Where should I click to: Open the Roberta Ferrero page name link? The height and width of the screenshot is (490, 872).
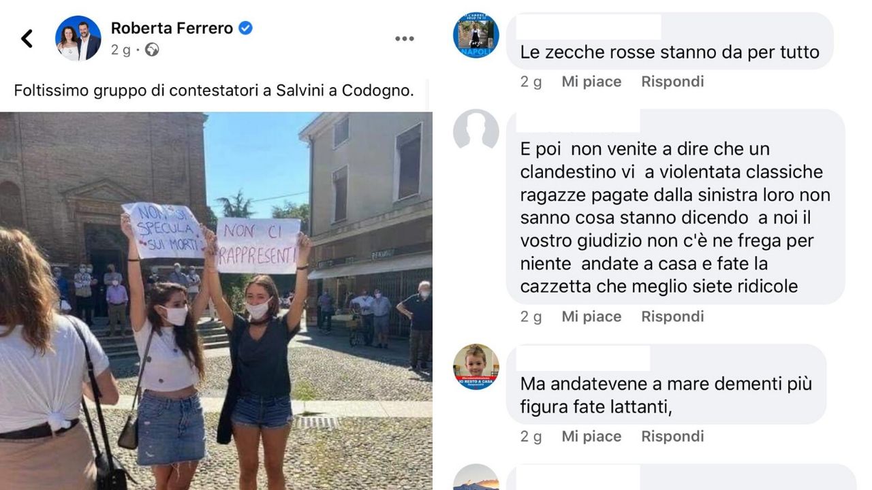pyautogui.click(x=172, y=28)
